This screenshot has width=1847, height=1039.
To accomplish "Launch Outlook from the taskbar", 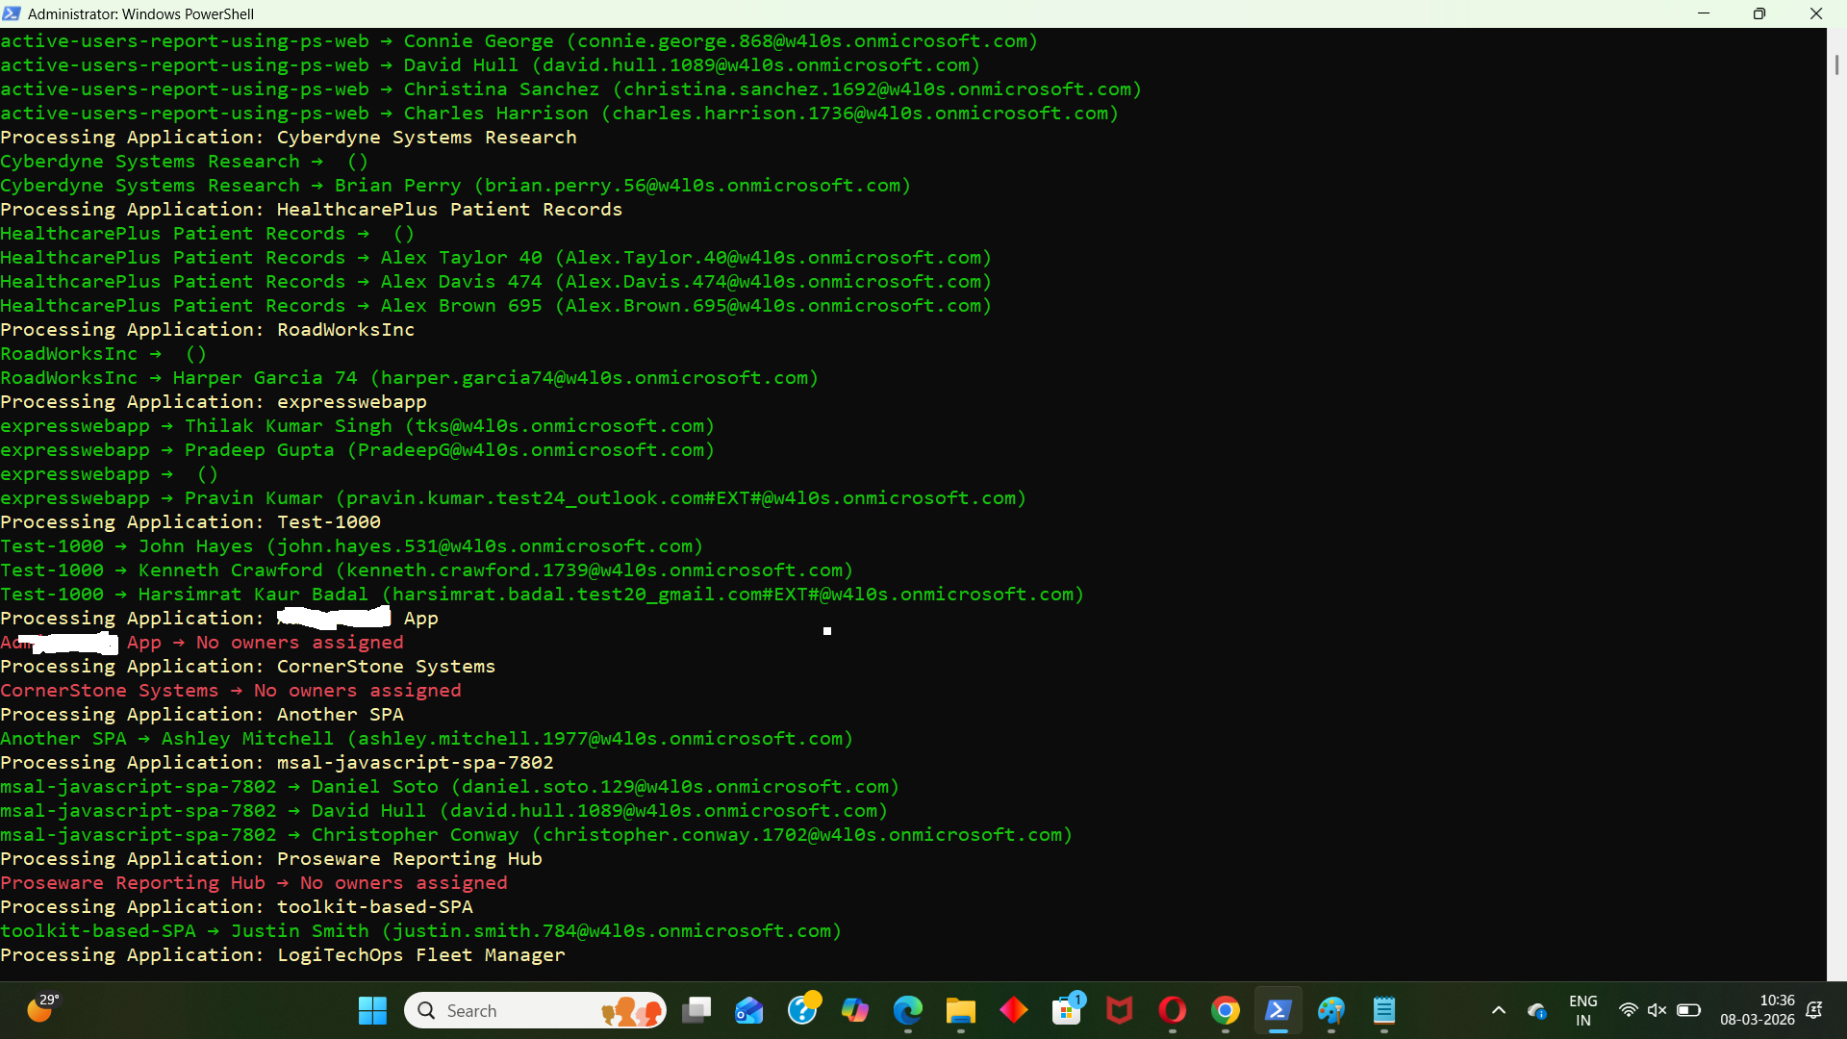I will pyautogui.click(x=748, y=1010).
